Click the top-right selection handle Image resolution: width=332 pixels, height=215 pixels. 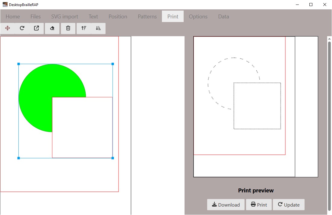[113, 64]
